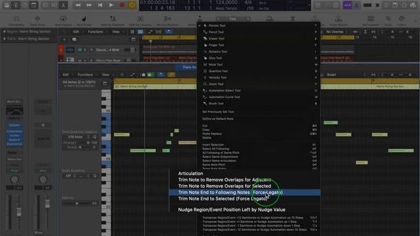Adjust the master volume slider in control bar

[x=372, y=5]
